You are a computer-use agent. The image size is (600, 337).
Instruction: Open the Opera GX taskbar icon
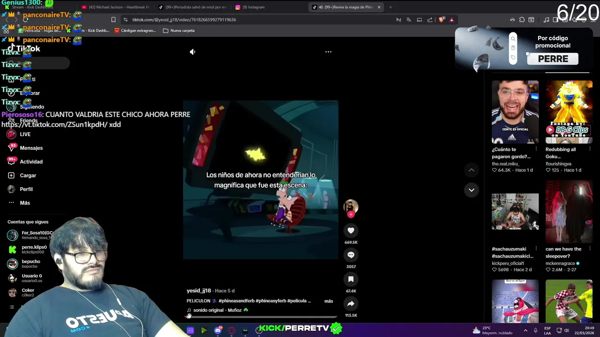coord(232,330)
